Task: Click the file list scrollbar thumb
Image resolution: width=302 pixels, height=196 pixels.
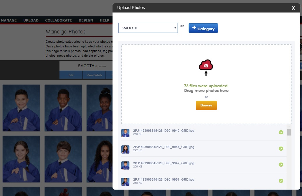Action: [x=289, y=132]
